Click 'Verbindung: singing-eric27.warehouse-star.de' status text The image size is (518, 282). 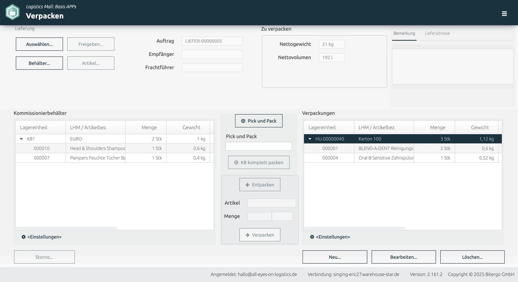tap(353, 275)
